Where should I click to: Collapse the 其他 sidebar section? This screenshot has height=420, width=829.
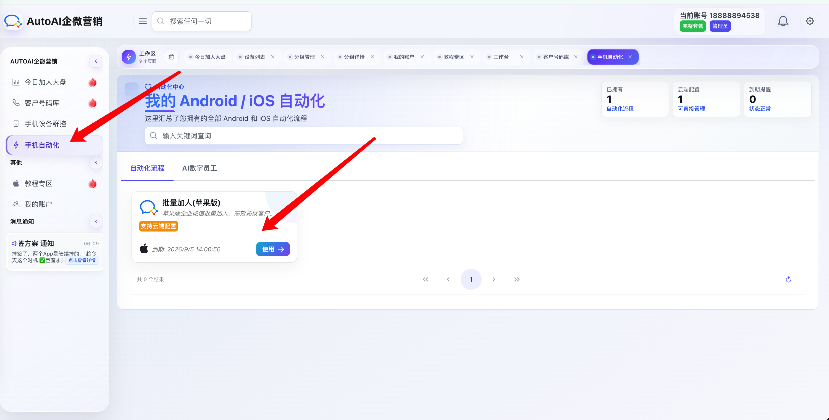96,163
